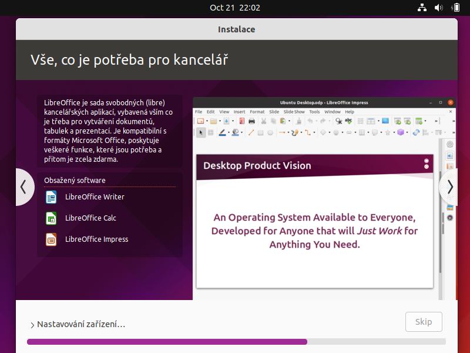The width and height of the screenshot is (470, 353).
Task: Click the installation progress bar
Action: click(x=235, y=341)
